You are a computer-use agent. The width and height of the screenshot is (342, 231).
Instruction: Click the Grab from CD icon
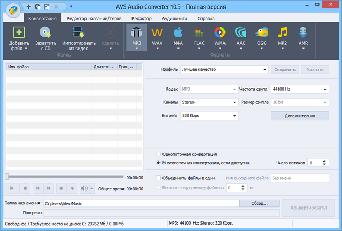click(45, 34)
